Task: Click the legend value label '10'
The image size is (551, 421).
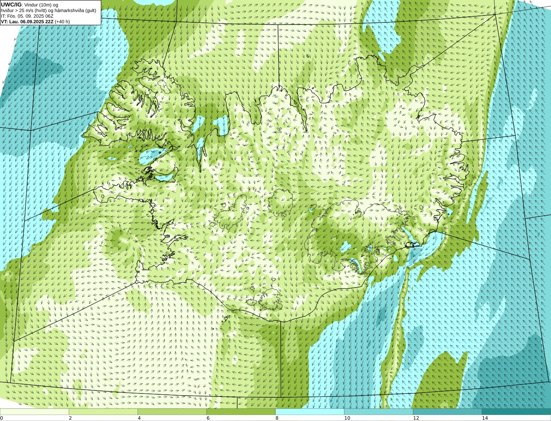Action: 347,418
